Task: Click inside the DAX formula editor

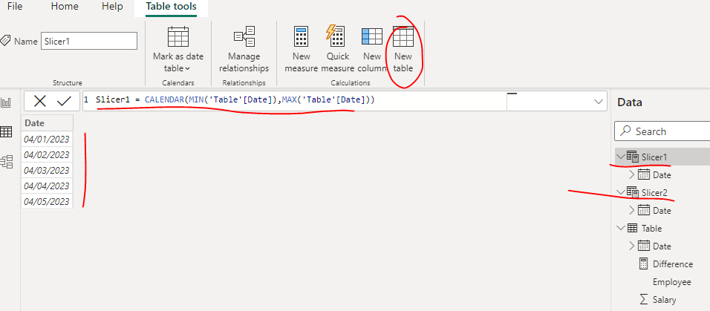Action: 294,100
